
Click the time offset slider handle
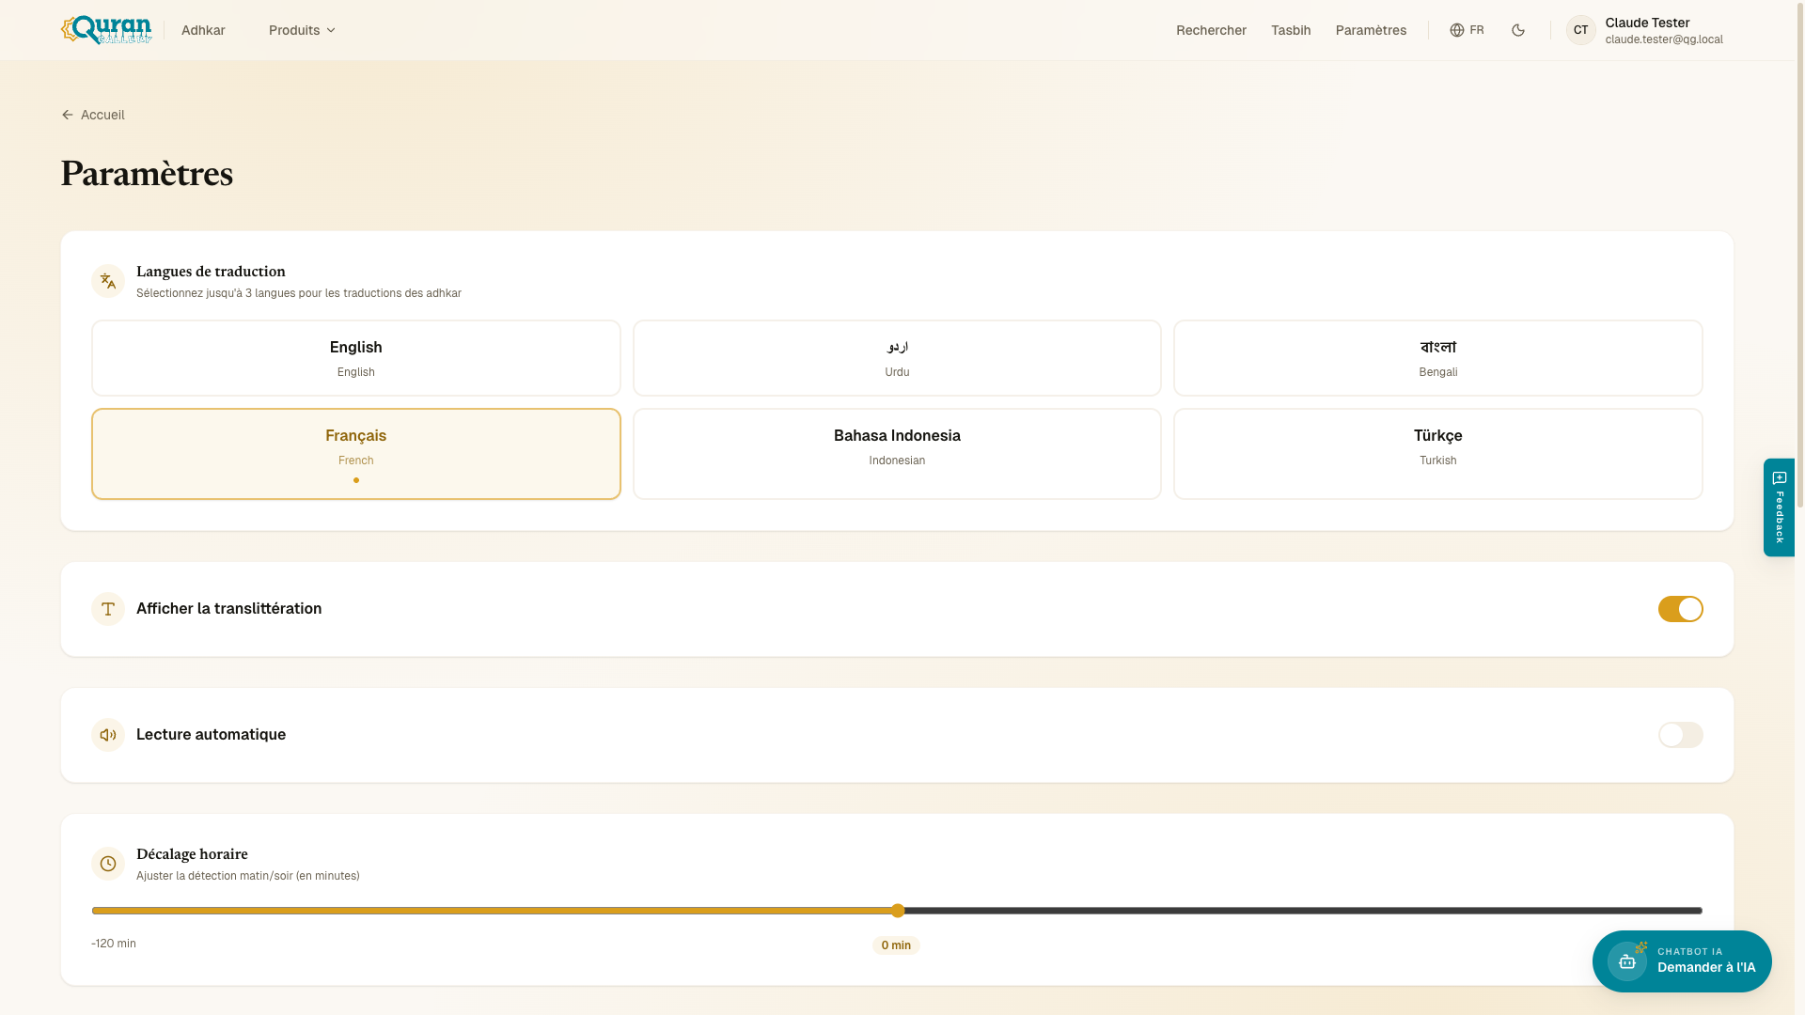(898, 911)
